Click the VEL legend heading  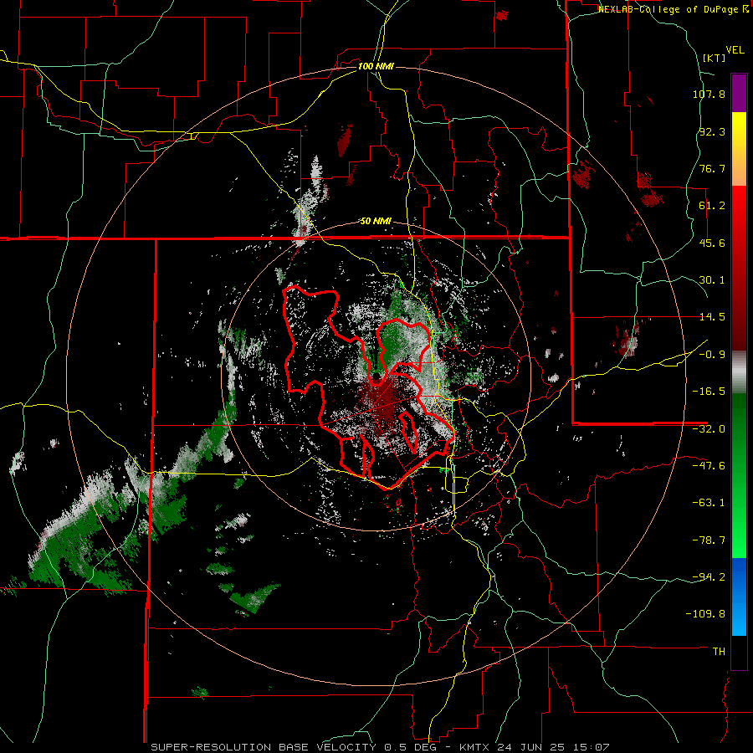click(735, 50)
